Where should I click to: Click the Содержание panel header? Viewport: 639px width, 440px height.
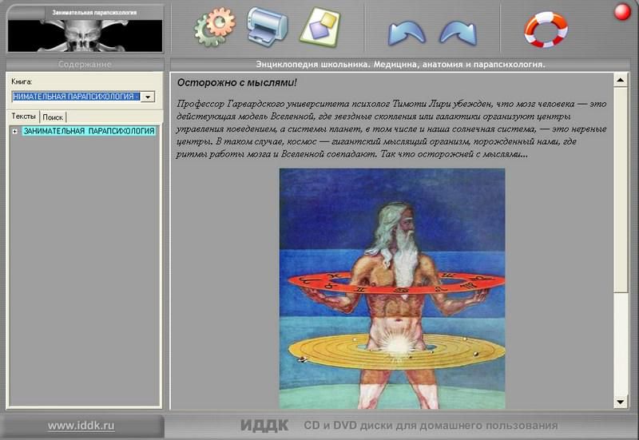[x=85, y=64]
